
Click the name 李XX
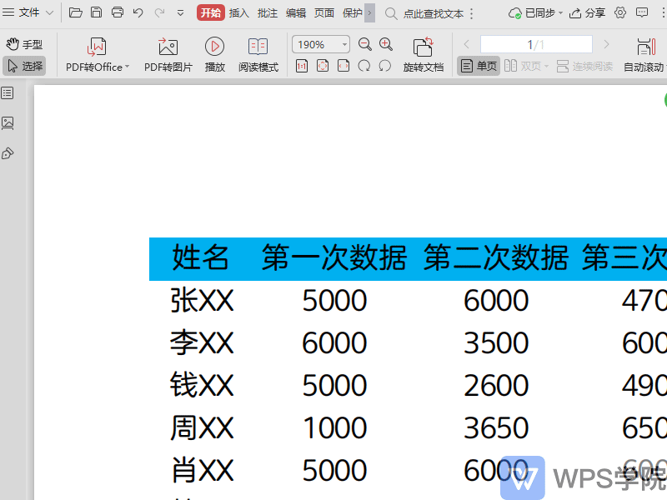202,342
